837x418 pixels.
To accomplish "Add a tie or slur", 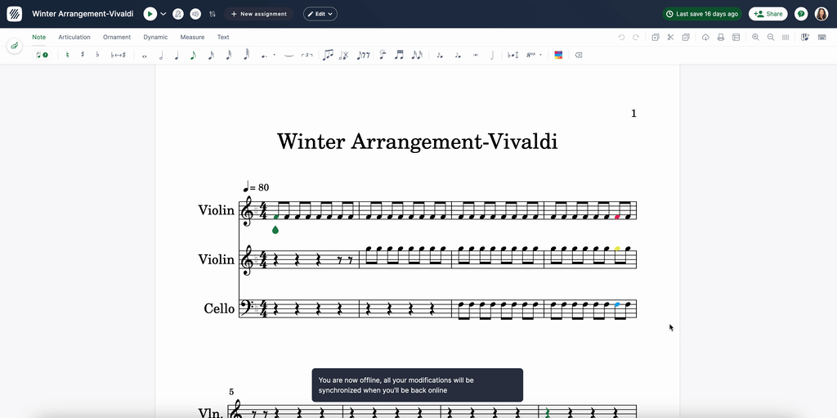I will 289,55.
